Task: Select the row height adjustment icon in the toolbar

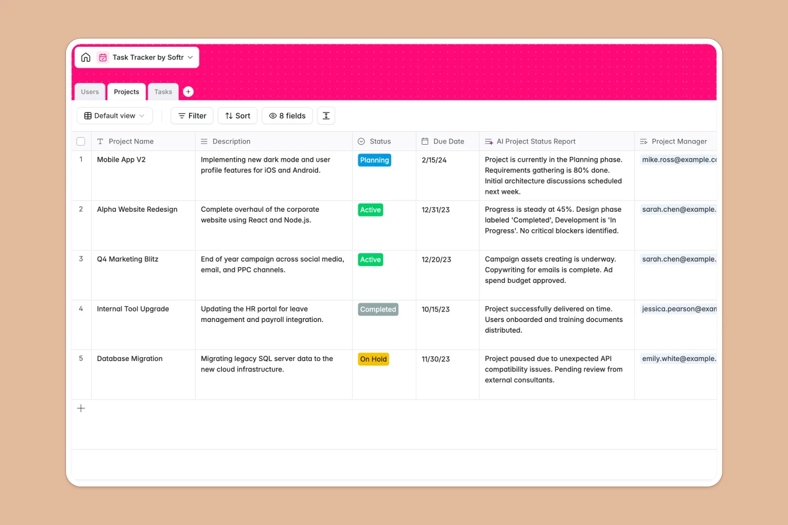Action: (x=326, y=116)
